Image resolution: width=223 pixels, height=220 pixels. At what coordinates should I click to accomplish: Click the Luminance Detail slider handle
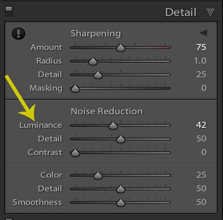tap(120, 139)
